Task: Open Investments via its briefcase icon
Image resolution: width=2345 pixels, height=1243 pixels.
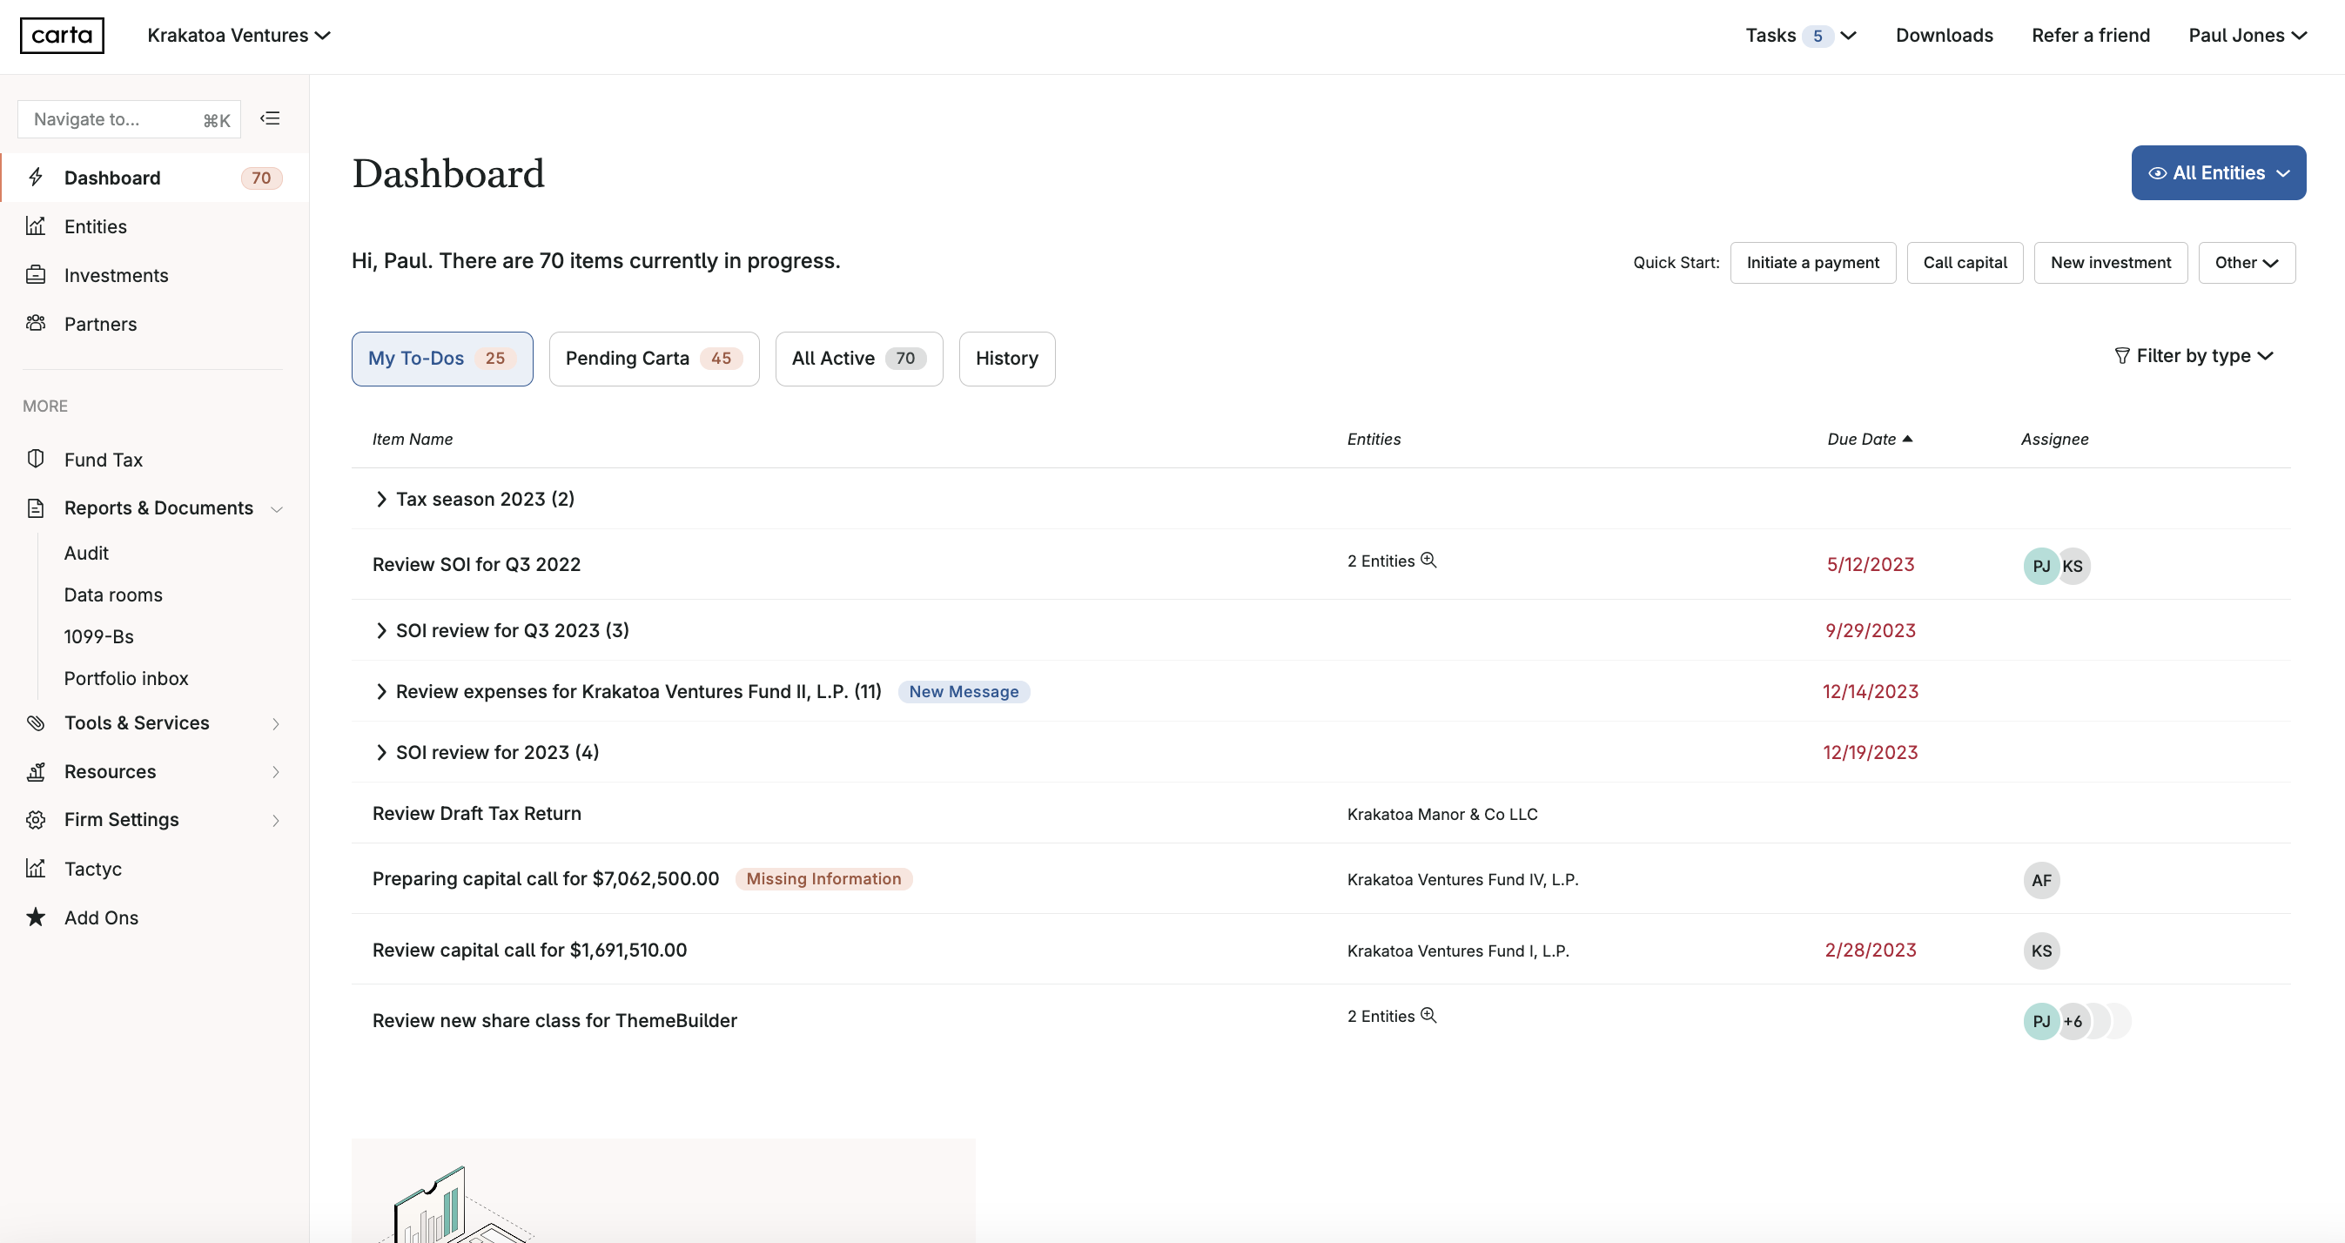Action: (36, 275)
